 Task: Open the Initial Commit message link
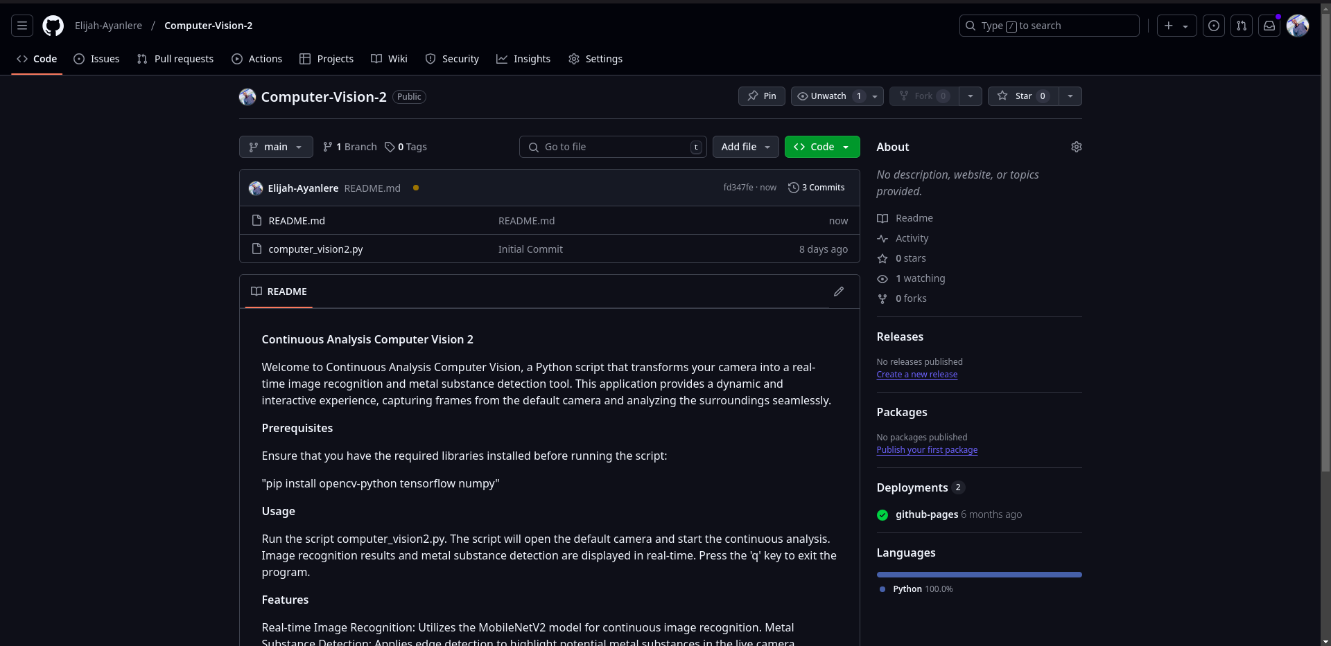(x=530, y=249)
